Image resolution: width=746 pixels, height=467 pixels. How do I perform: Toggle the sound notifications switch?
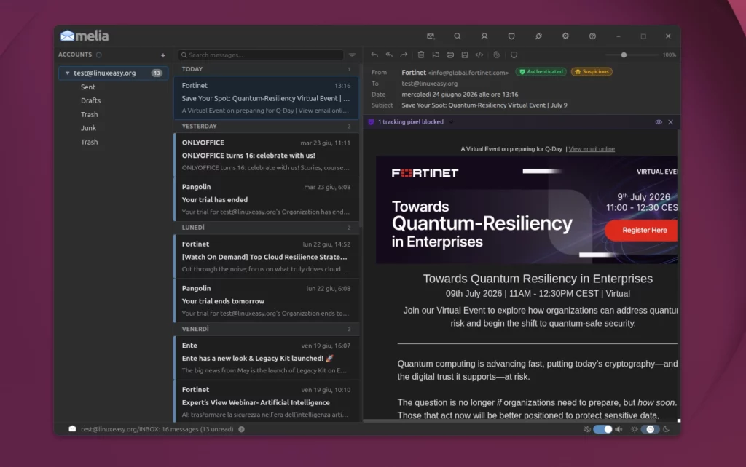[x=602, y=429]
